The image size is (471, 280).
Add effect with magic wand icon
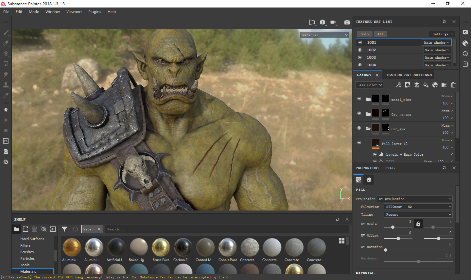[398, 85]
